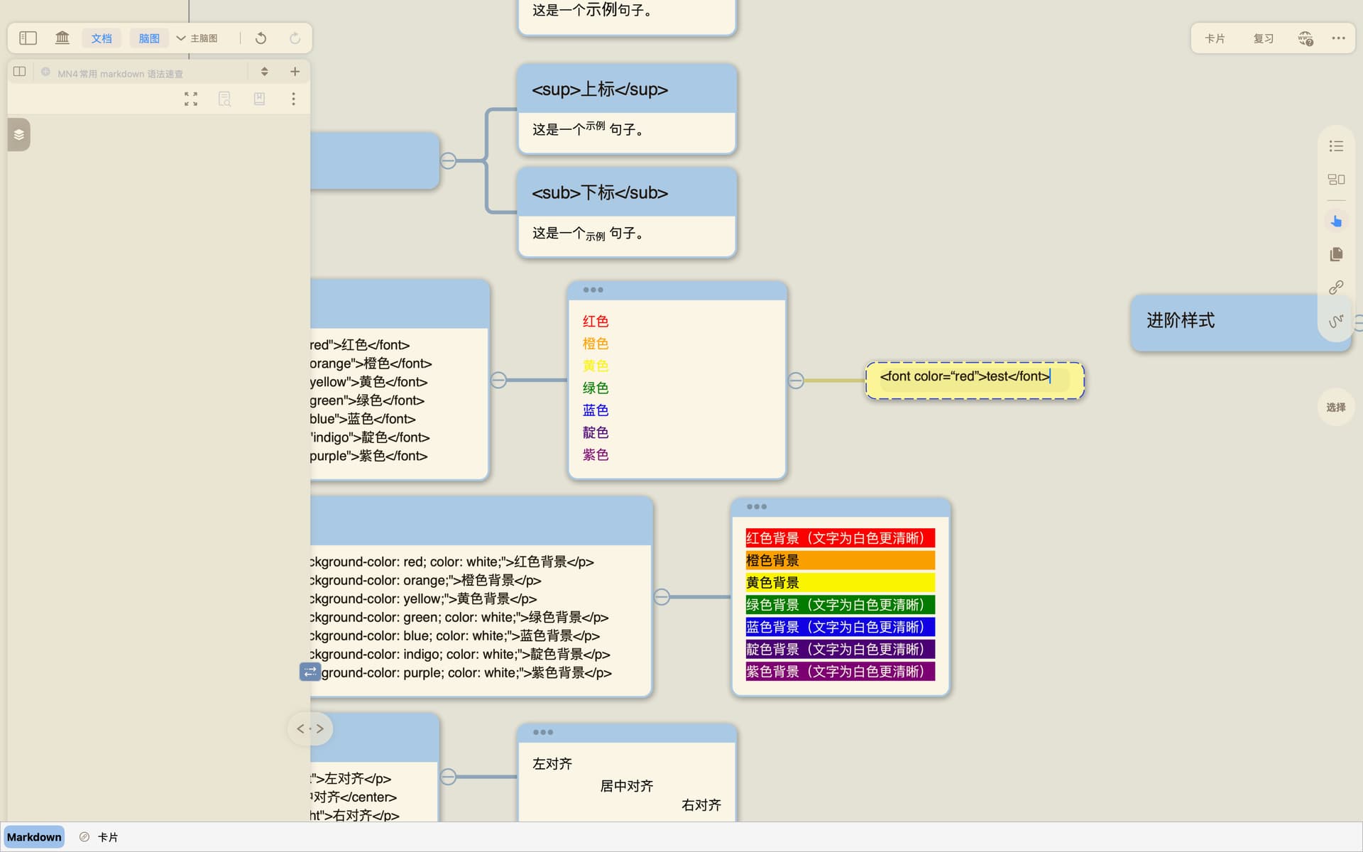
Task: Click the 复习 review button
Action: pos(1263,38)
